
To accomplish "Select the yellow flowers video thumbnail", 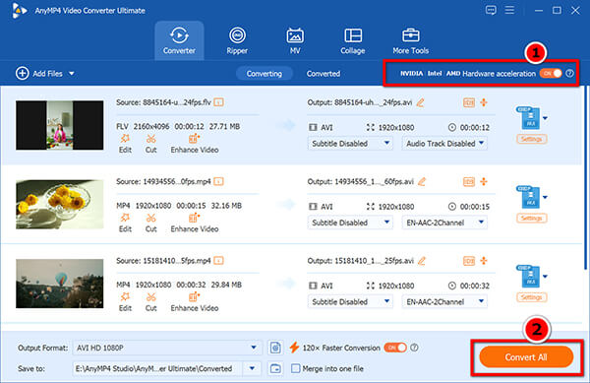I will pos(59,204).
